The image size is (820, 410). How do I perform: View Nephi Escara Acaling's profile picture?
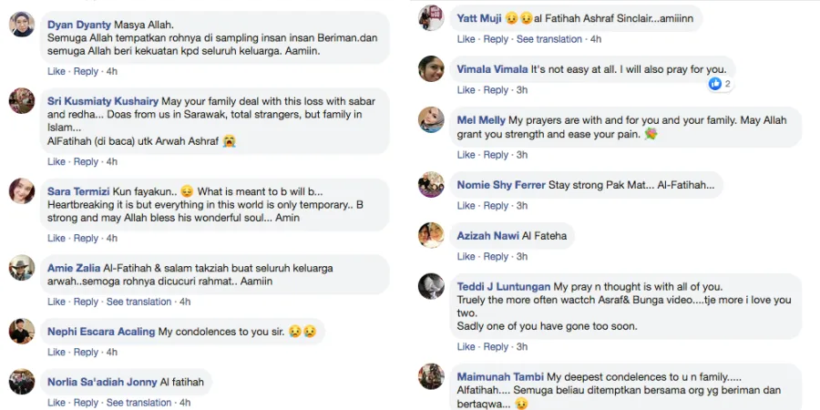(x=22, y=331)
